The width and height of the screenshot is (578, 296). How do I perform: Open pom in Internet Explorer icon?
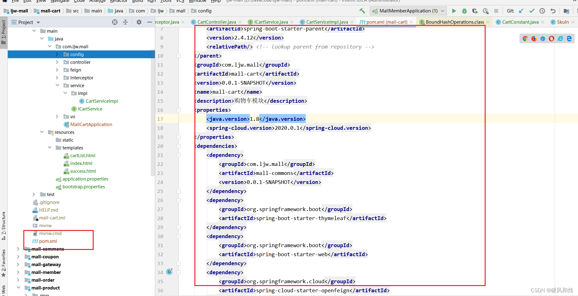pos(560,39)
